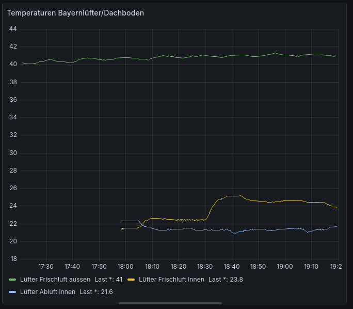Image resolution: width=353 pixels, height=309 pixels.
Task: Click the 19:00 time axis label
Action: pyautogui.click(x=285, y=267)
